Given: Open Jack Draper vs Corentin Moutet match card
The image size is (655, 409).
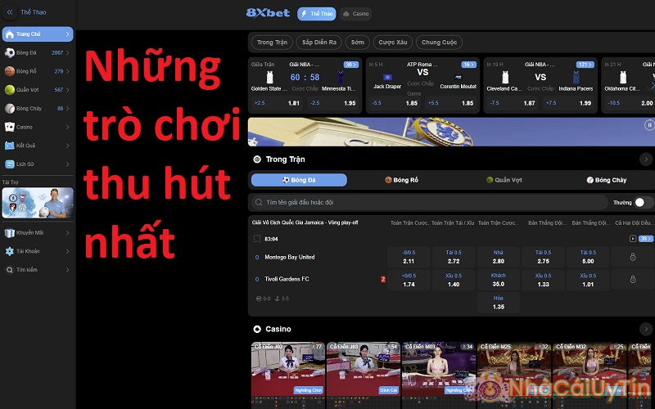Looking at the screenshot, I should click(x=422, y=86).
